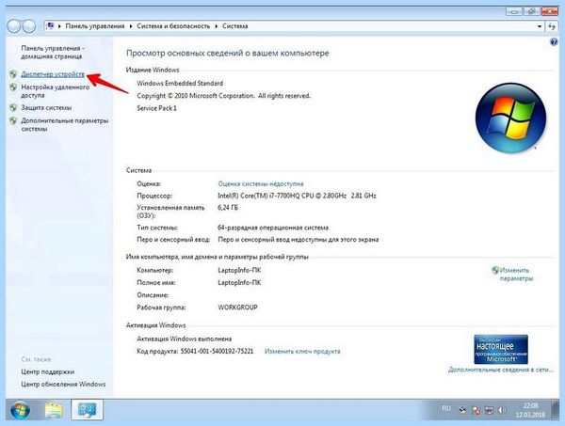The image size is (565, 426).
Task: Click the Windows Embedded Standard text
Action: pos(180,84)
